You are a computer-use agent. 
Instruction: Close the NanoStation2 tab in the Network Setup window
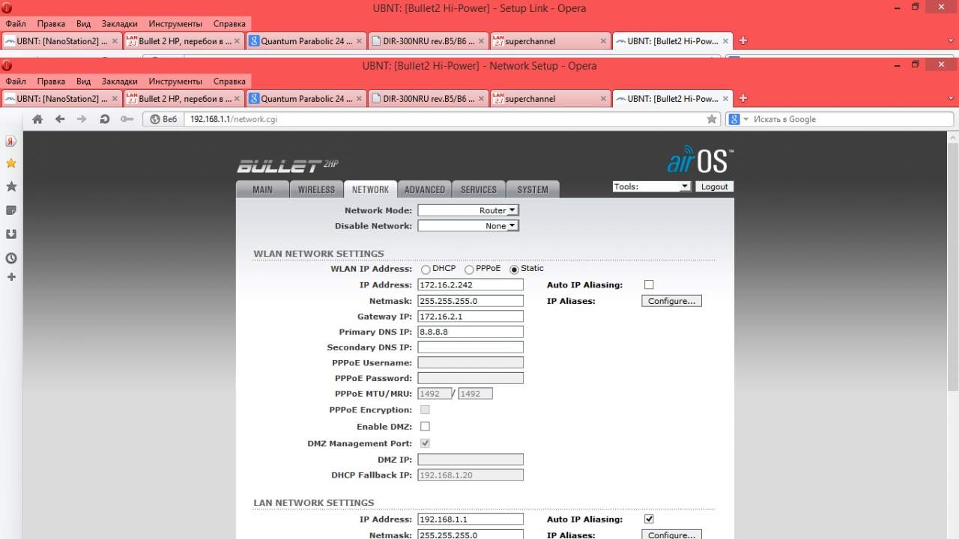tap(115, 99)
